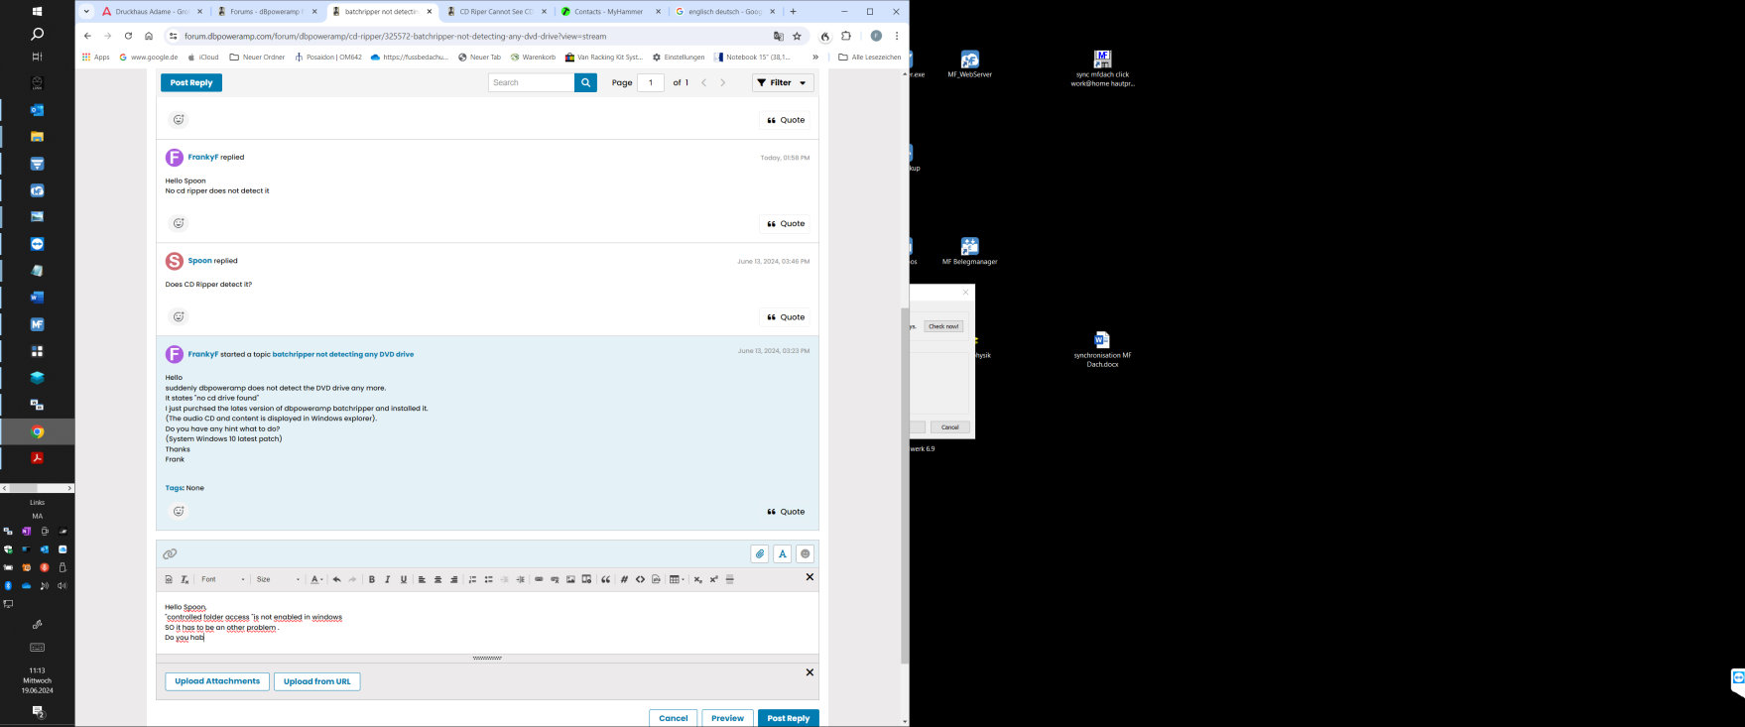Viewport: 1745px width, 727px height.
Task: Insert an image using the editor toolbar
Action: pyautogui.click(x=570, y=579)
